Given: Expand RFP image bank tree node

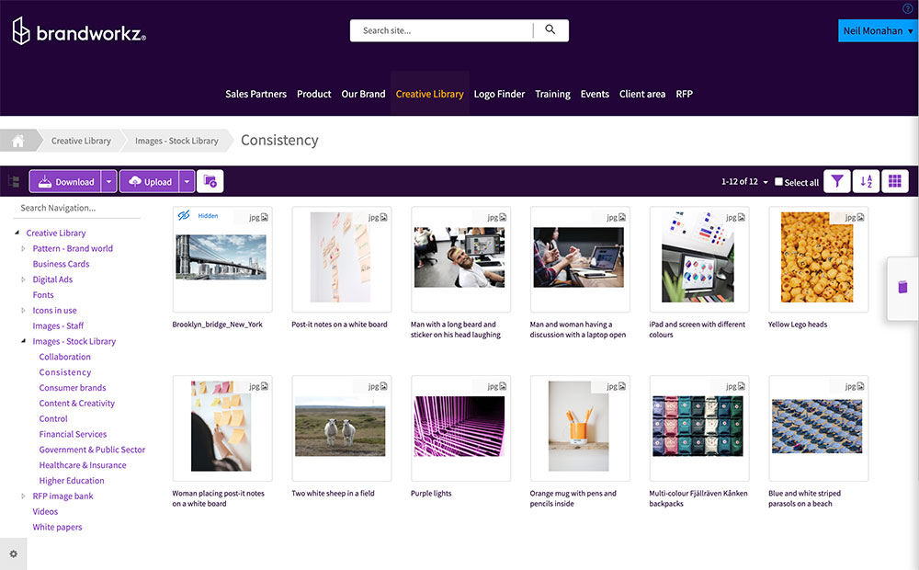Looking at the screenshot, I should (24, 496).
